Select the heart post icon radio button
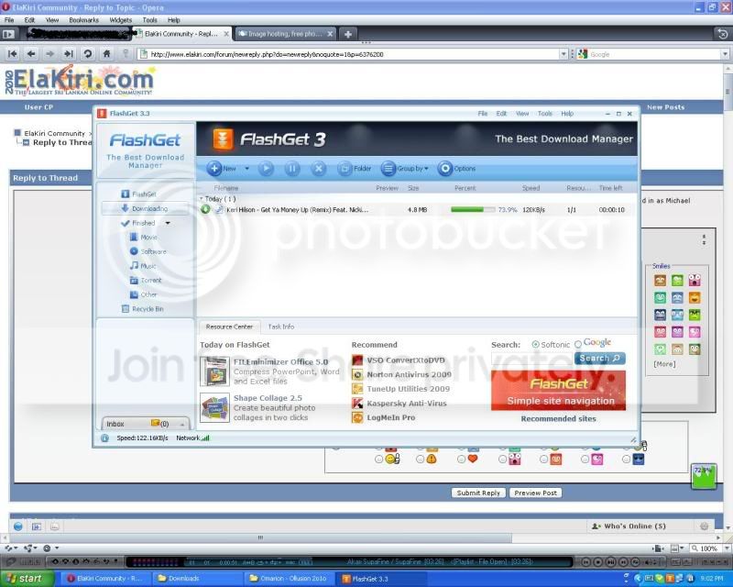Screen dimensions: 733x587 point(462,460)
